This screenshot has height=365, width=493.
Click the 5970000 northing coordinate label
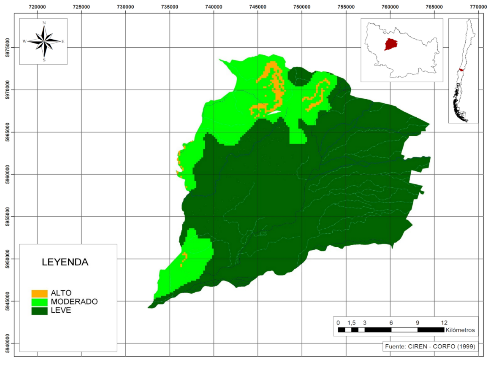pyautogui.click(x=7, y=90)
